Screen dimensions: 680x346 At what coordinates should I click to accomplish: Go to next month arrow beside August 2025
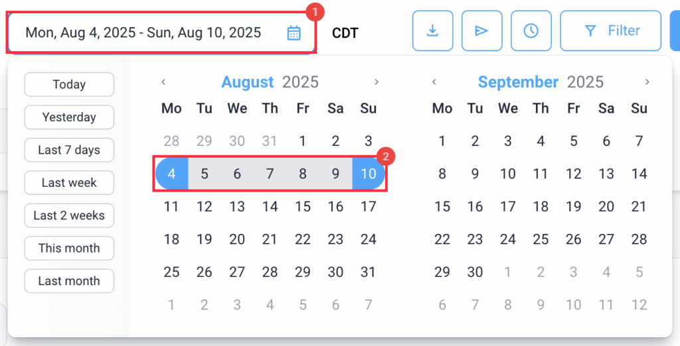[x=377, y=82]
